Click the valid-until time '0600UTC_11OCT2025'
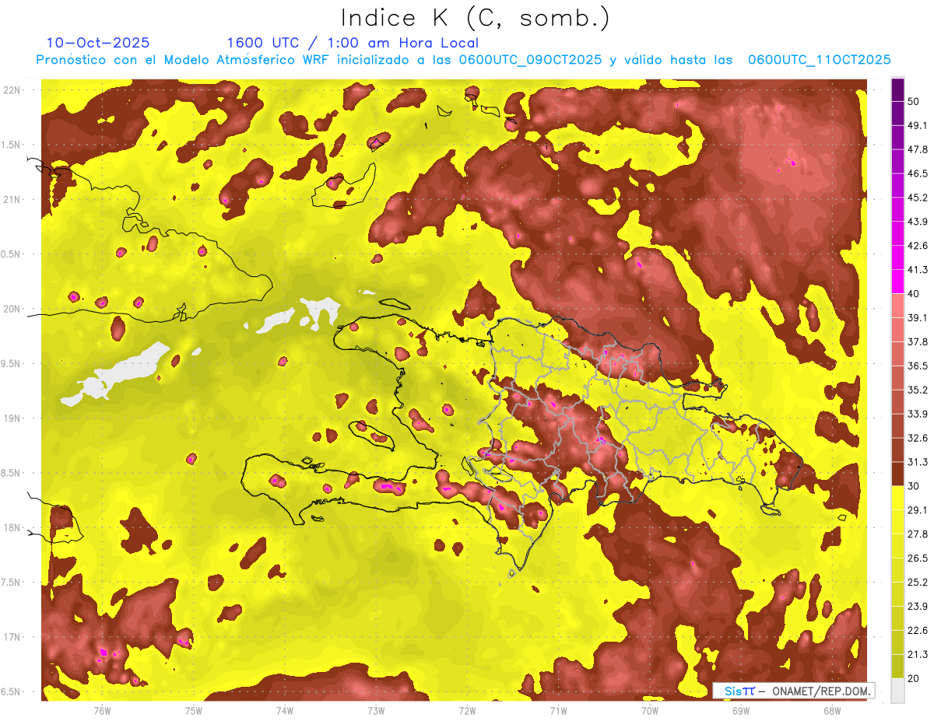The image size is (934, 721). (819, 60)
